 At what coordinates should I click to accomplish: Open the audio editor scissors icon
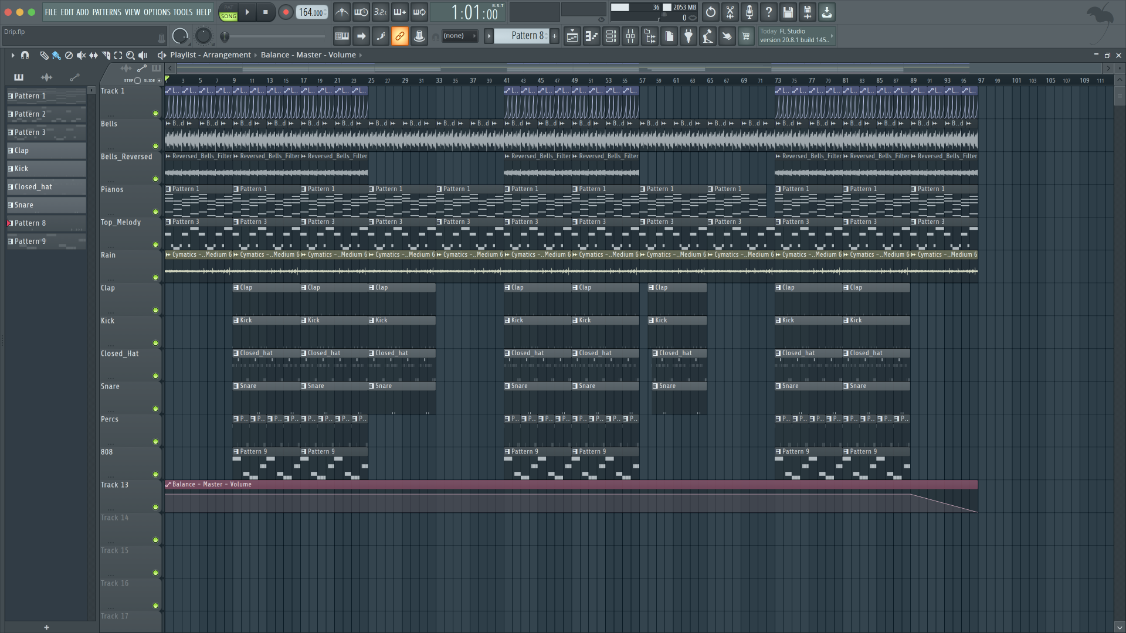[x=730, y=12]
